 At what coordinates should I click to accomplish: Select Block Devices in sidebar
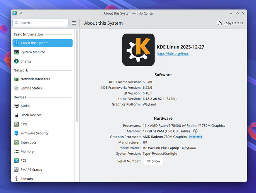(x=31, y=115)
